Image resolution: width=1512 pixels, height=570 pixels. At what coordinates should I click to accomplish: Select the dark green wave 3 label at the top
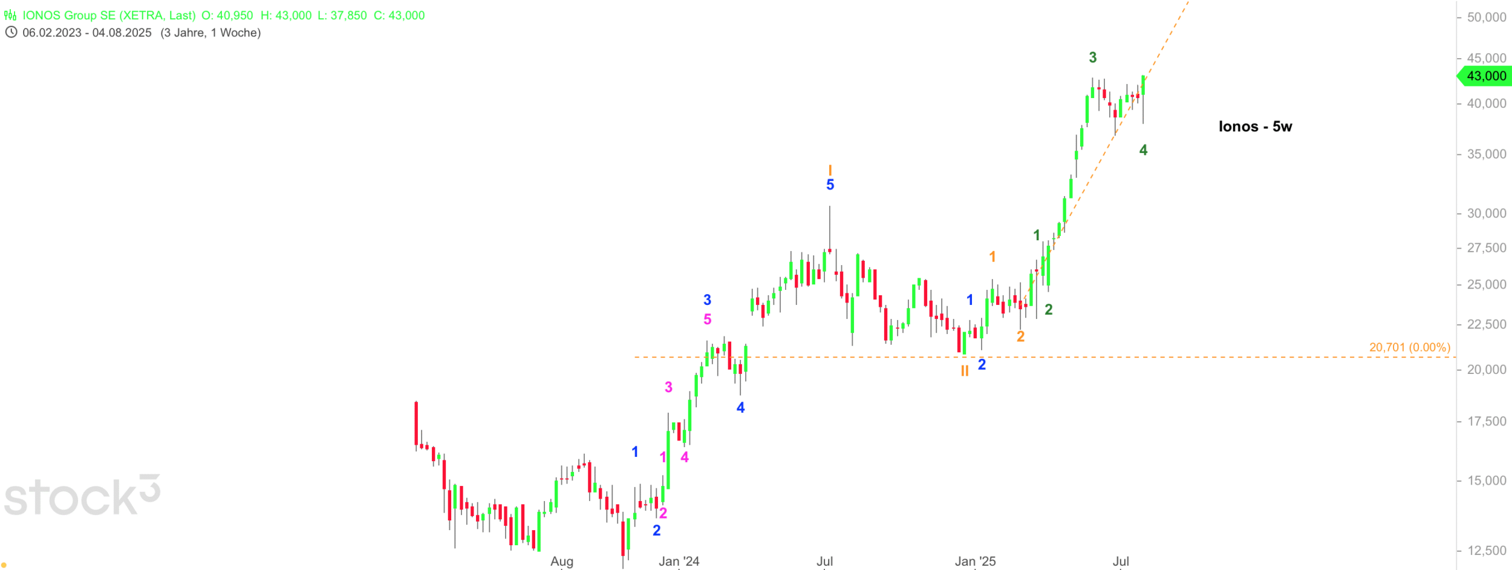coord(1092,57)
